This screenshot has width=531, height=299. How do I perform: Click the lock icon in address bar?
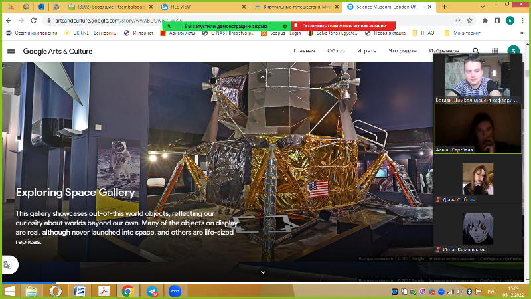49,21
